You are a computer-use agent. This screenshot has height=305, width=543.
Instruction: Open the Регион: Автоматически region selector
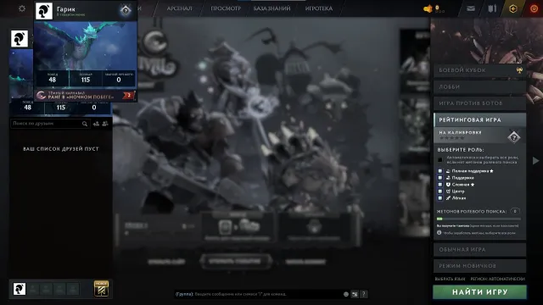tap(498, 279)
